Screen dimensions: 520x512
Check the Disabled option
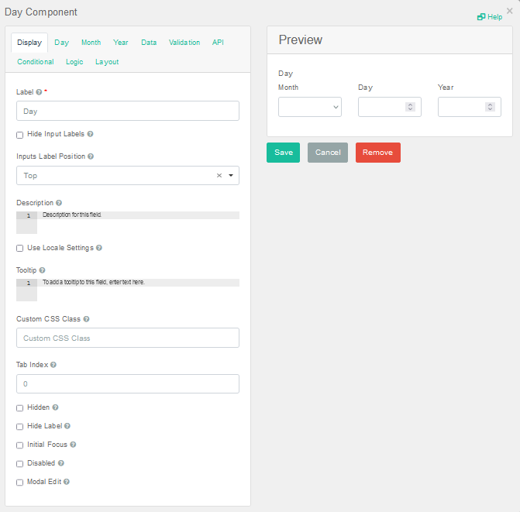(20, 463)
